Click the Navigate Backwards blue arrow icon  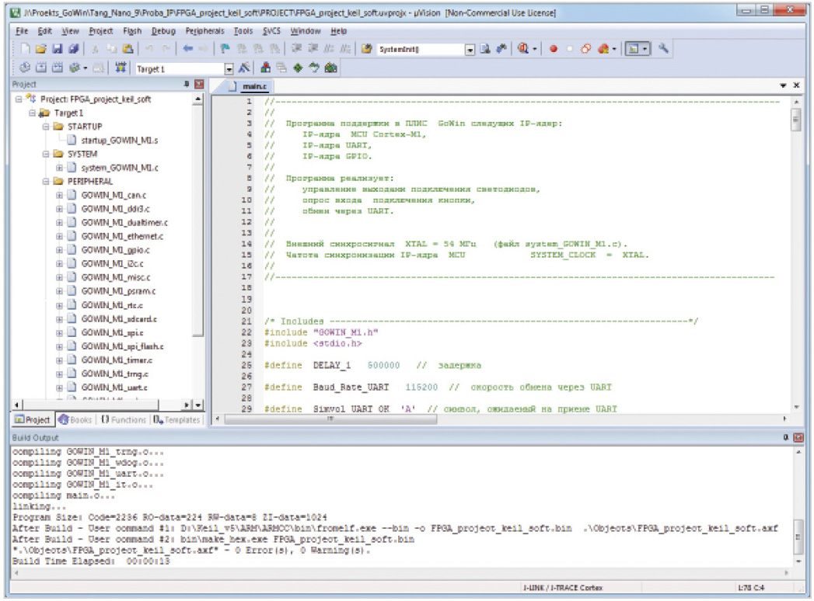click(188, 49)
